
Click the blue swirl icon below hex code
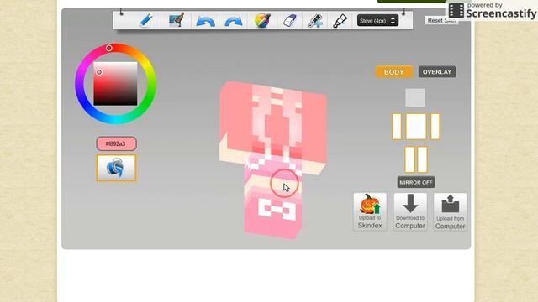(116, 168)
